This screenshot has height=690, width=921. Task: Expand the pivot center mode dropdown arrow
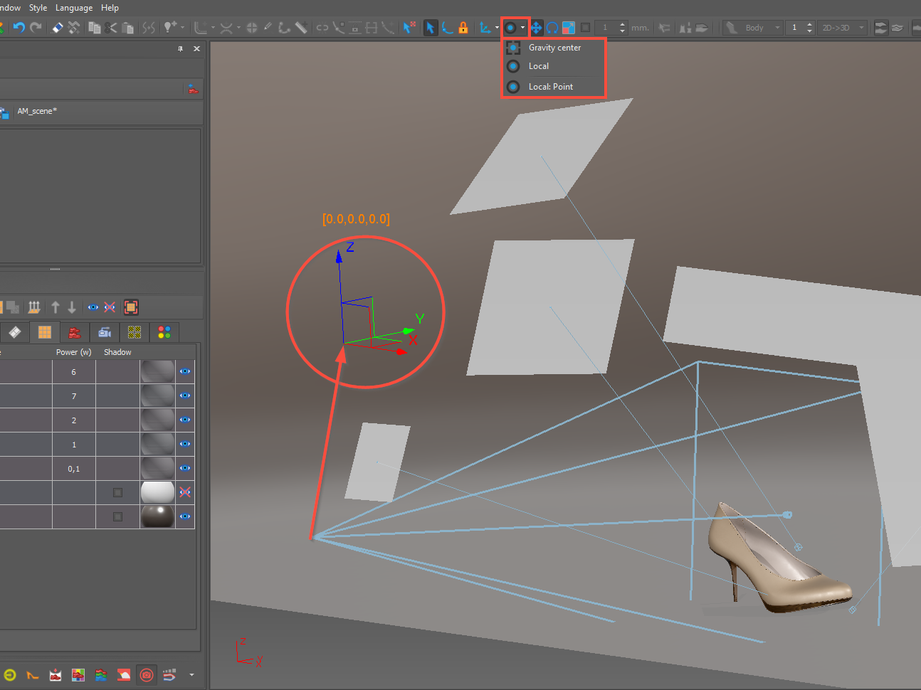[523, 28]
